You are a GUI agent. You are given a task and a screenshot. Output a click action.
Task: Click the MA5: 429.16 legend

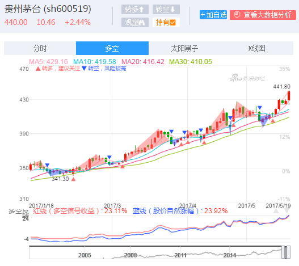(x=48, y=62)
